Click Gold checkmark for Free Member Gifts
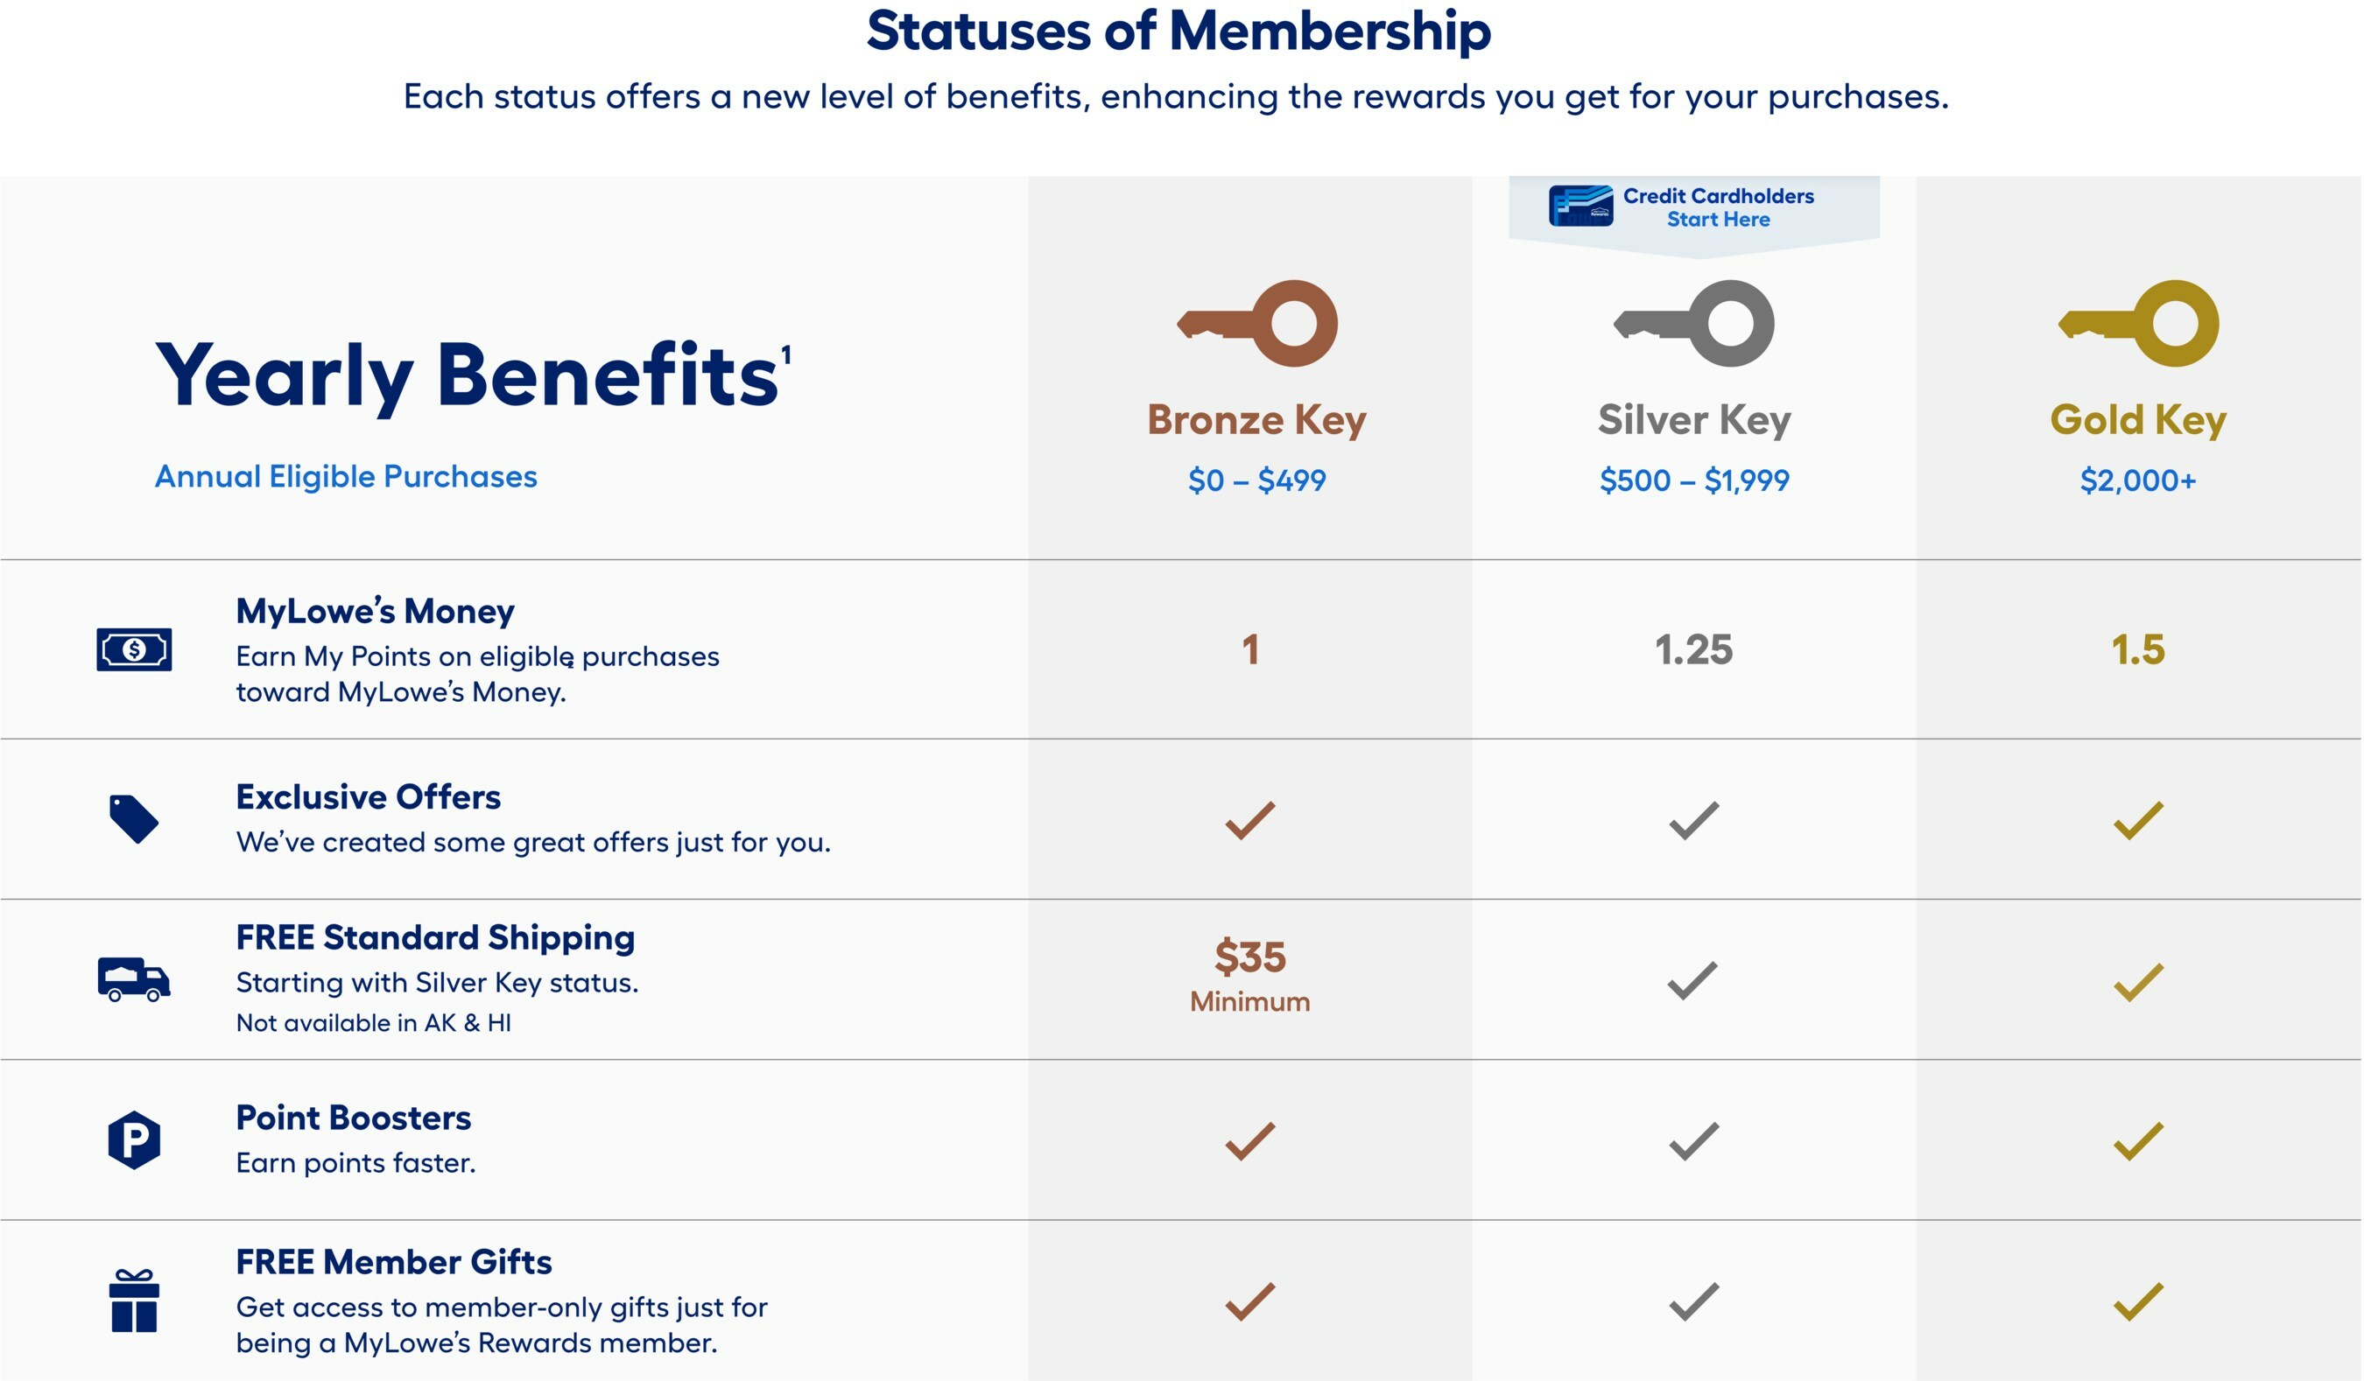Image resolution: width=2364 pixels, height=1381 pixels. pyautogui.click(x=2138, y=1301)
